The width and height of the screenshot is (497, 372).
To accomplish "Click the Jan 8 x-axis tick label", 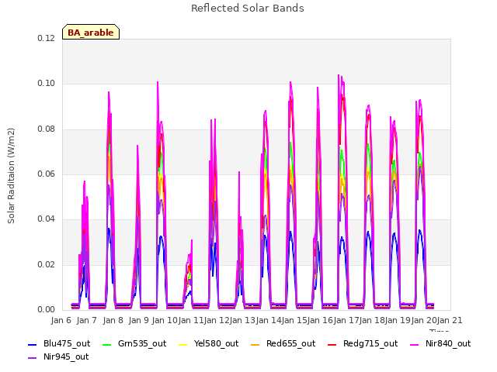I will click(x=113, y=320).
